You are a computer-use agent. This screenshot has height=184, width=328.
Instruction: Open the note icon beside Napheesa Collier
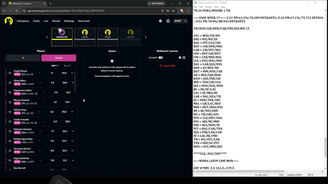pyautogui.click(x=36, y=94)
